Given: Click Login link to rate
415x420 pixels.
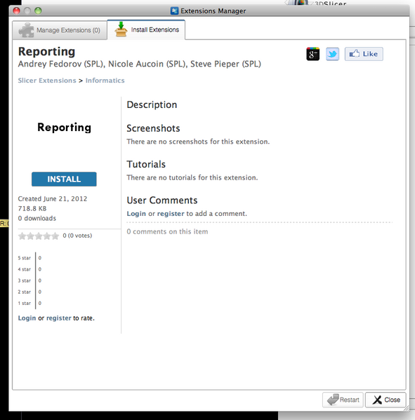Looking at the screenshot, I should point(27,318).
